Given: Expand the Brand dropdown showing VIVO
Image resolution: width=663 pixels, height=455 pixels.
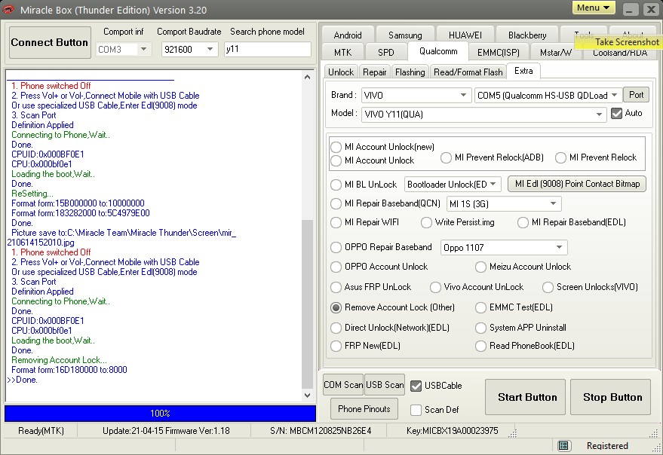Looking at the screenshot, I should [464, 96].
